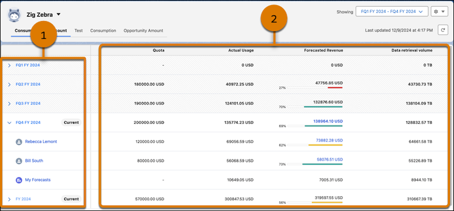The image size is (454, 211).
Task: Expand the FQ2 FY 2024 row
Action: pos(9,85)
